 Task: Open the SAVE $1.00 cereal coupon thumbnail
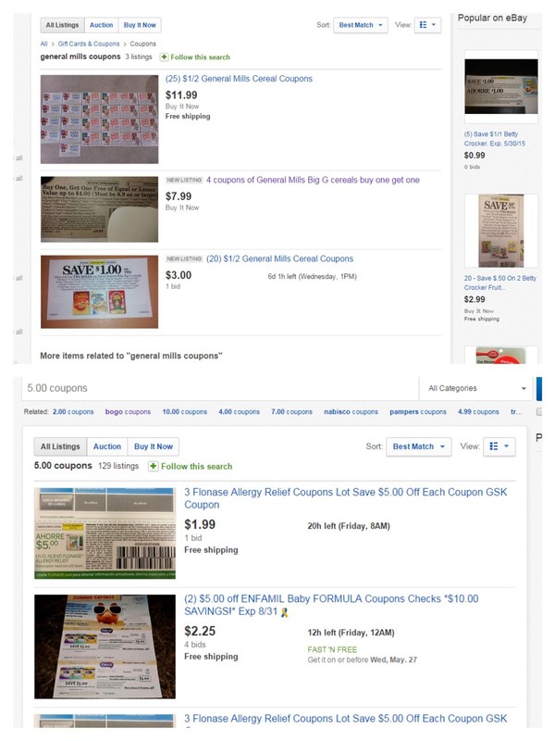coord(100,292)
